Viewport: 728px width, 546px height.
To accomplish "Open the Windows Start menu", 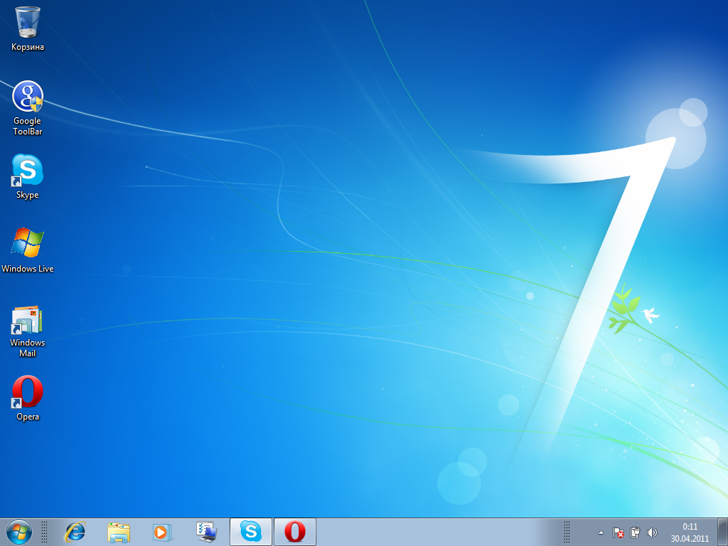I will pos(18,531).
